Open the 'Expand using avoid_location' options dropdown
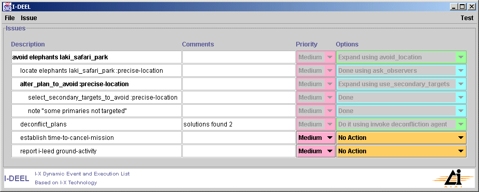The height and width of the screenshot is (192, 479). click(401, 57)
